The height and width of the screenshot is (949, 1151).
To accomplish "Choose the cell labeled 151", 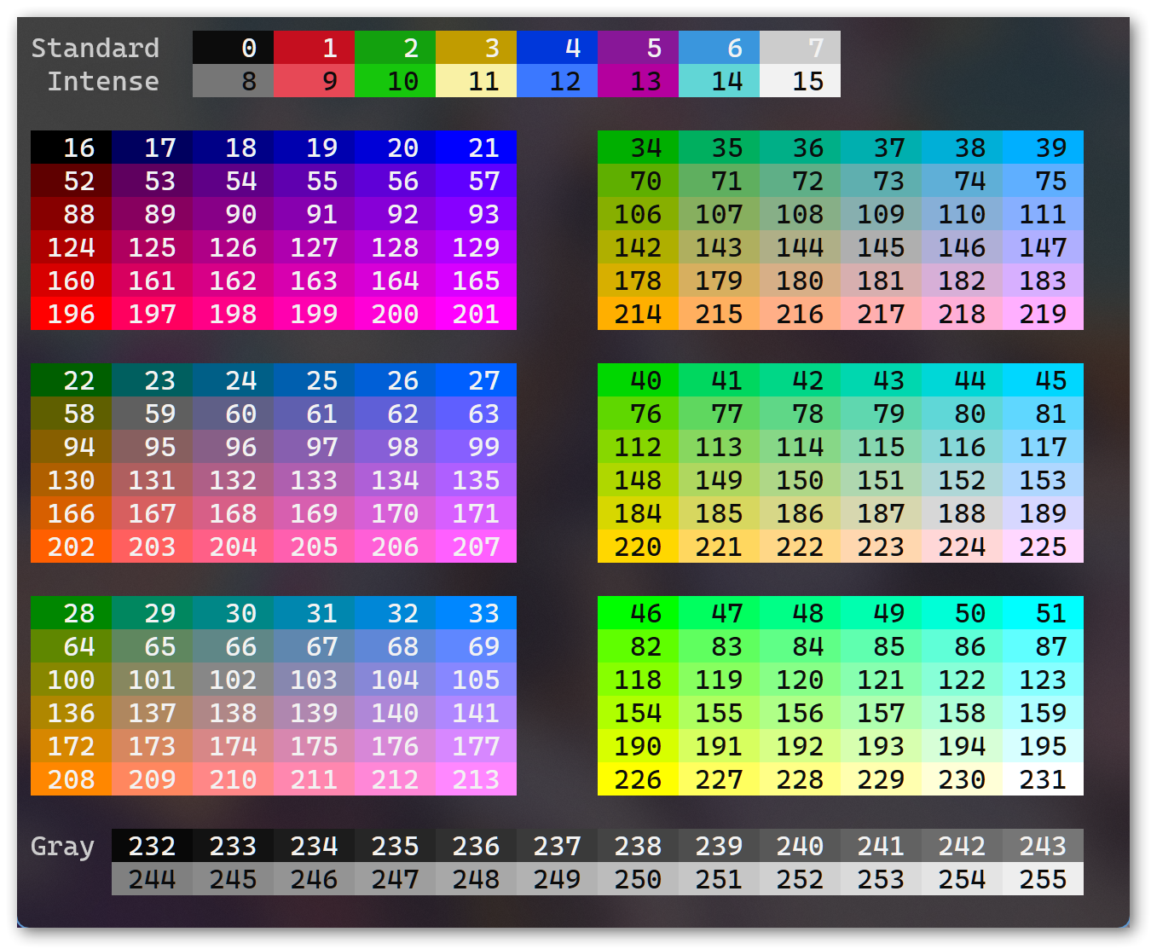I will (x=881, y=480).
